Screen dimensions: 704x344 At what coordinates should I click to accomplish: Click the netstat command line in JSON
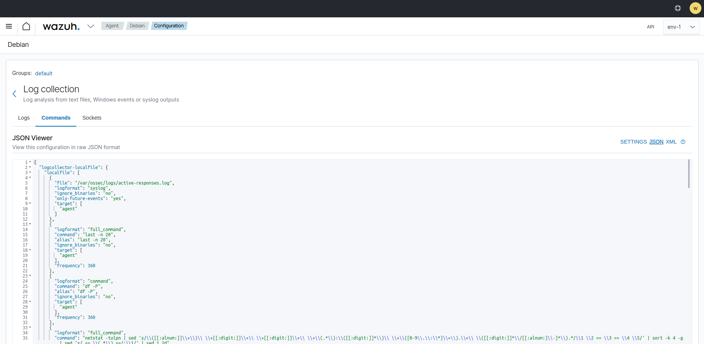(x=369, y=338)
